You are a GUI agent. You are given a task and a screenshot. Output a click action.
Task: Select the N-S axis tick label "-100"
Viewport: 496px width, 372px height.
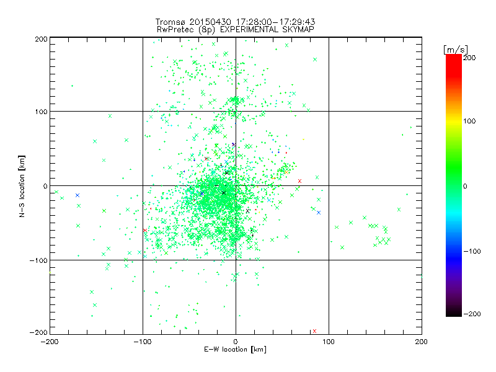38,260
